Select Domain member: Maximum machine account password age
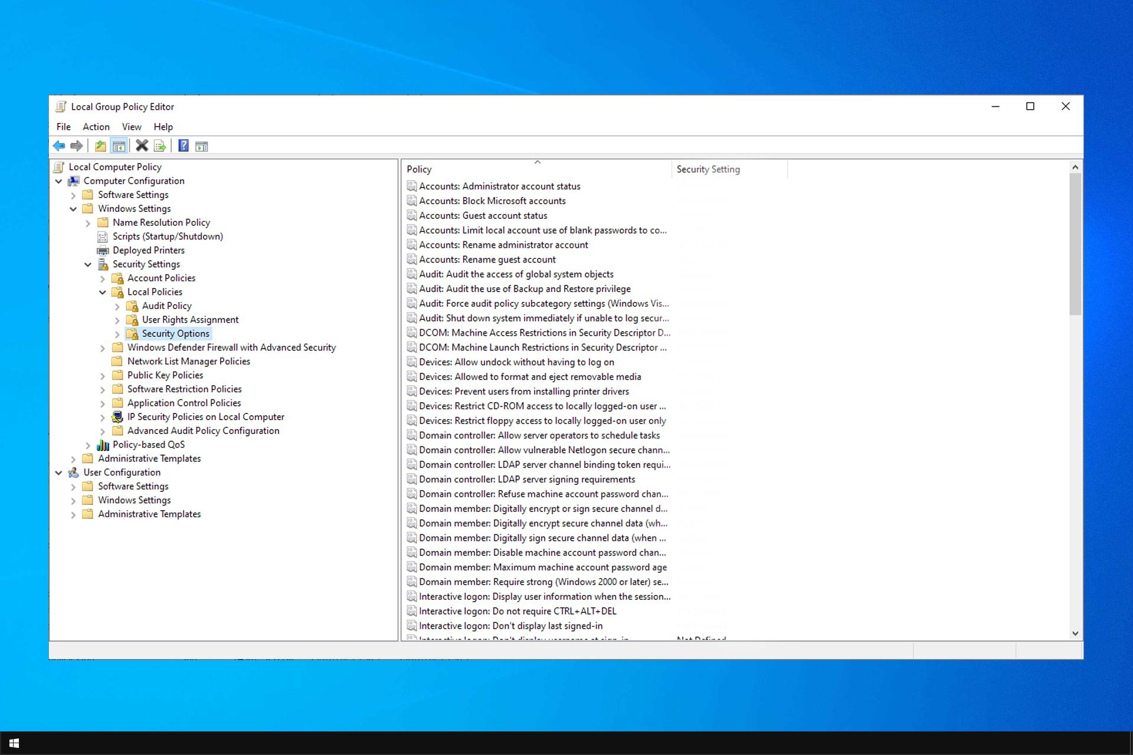This screenshot has width=1133, height=755. [543, 567]
